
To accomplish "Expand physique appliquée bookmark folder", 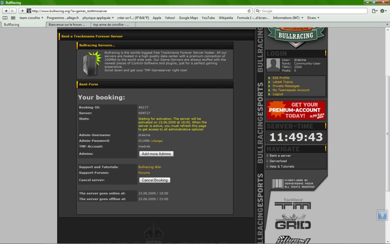I will click(x=98, y=18).
